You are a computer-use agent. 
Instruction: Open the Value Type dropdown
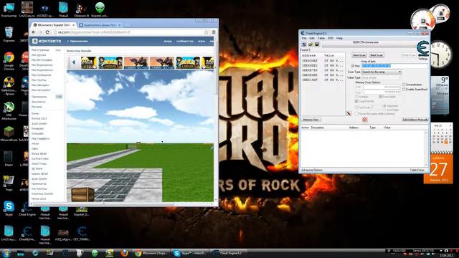(382, 77)
